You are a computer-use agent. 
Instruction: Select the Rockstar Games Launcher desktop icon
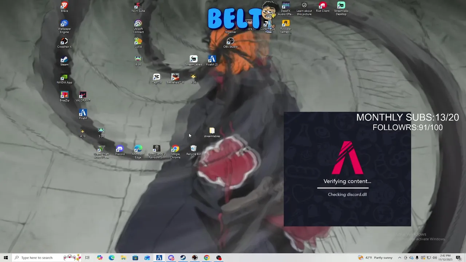coord(285,27)
